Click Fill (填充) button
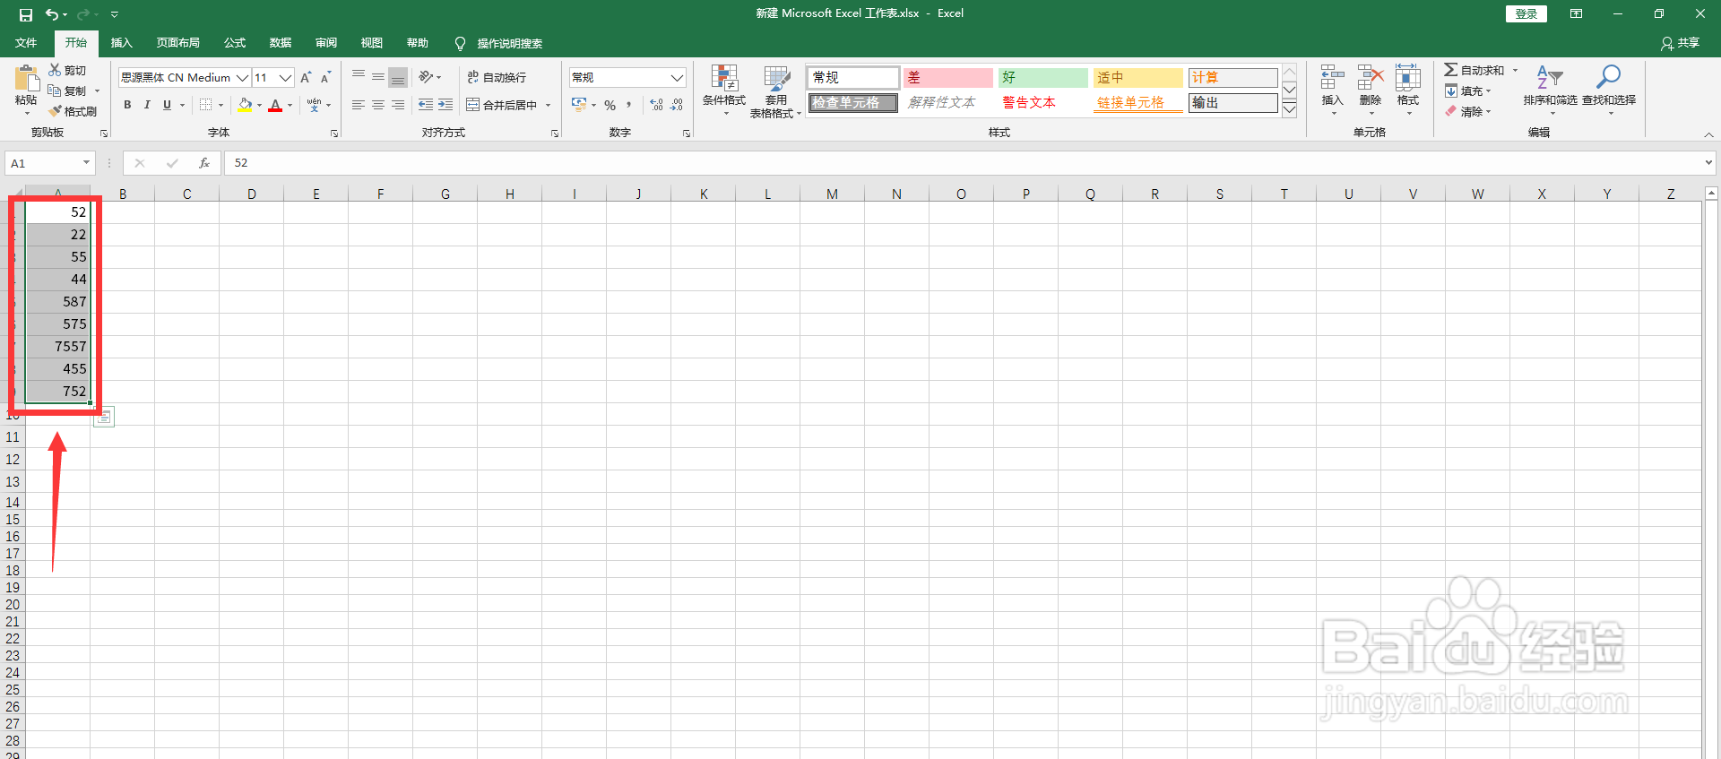 pyautogui.click(x=1467, y=91)
